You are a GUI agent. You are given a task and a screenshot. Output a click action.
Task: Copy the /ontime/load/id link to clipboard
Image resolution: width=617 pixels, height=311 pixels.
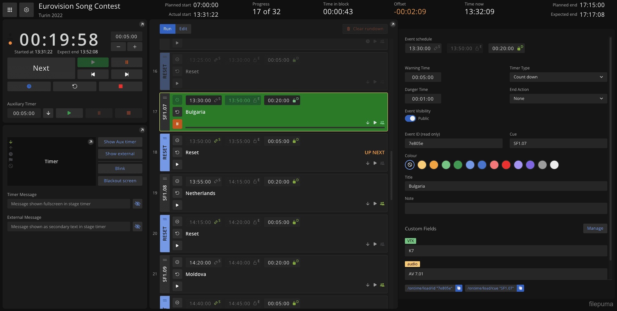(459, 288)
